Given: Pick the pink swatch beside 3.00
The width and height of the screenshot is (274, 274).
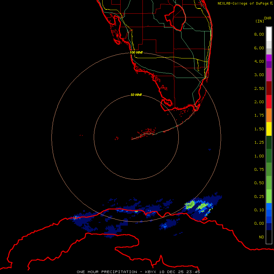Looking at the screenshot, I should click(269, 75).
